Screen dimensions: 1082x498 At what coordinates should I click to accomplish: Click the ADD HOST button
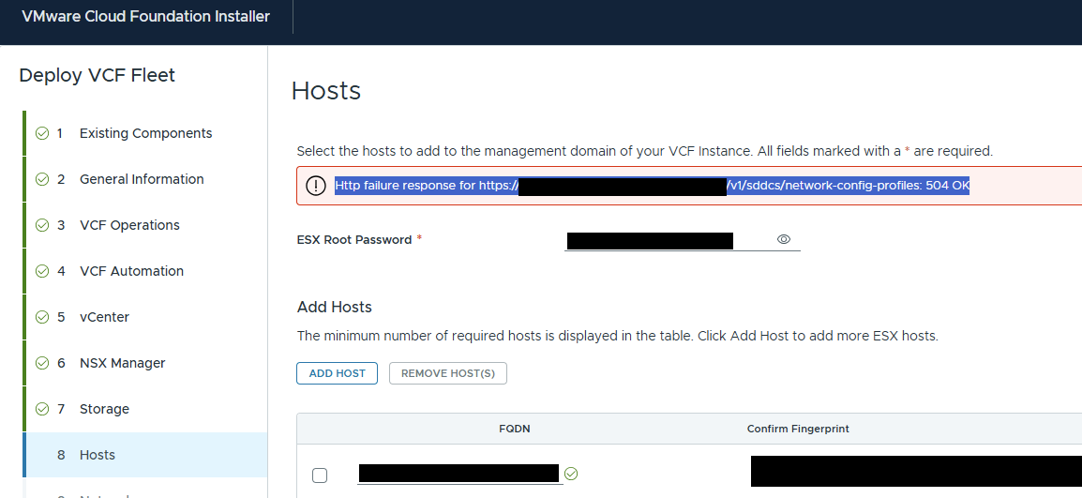[x=337, y=373]
